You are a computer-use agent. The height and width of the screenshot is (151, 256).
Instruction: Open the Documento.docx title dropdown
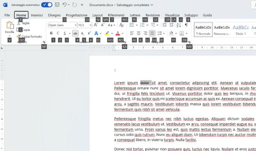pyautogui.click(x=152, y=5)
